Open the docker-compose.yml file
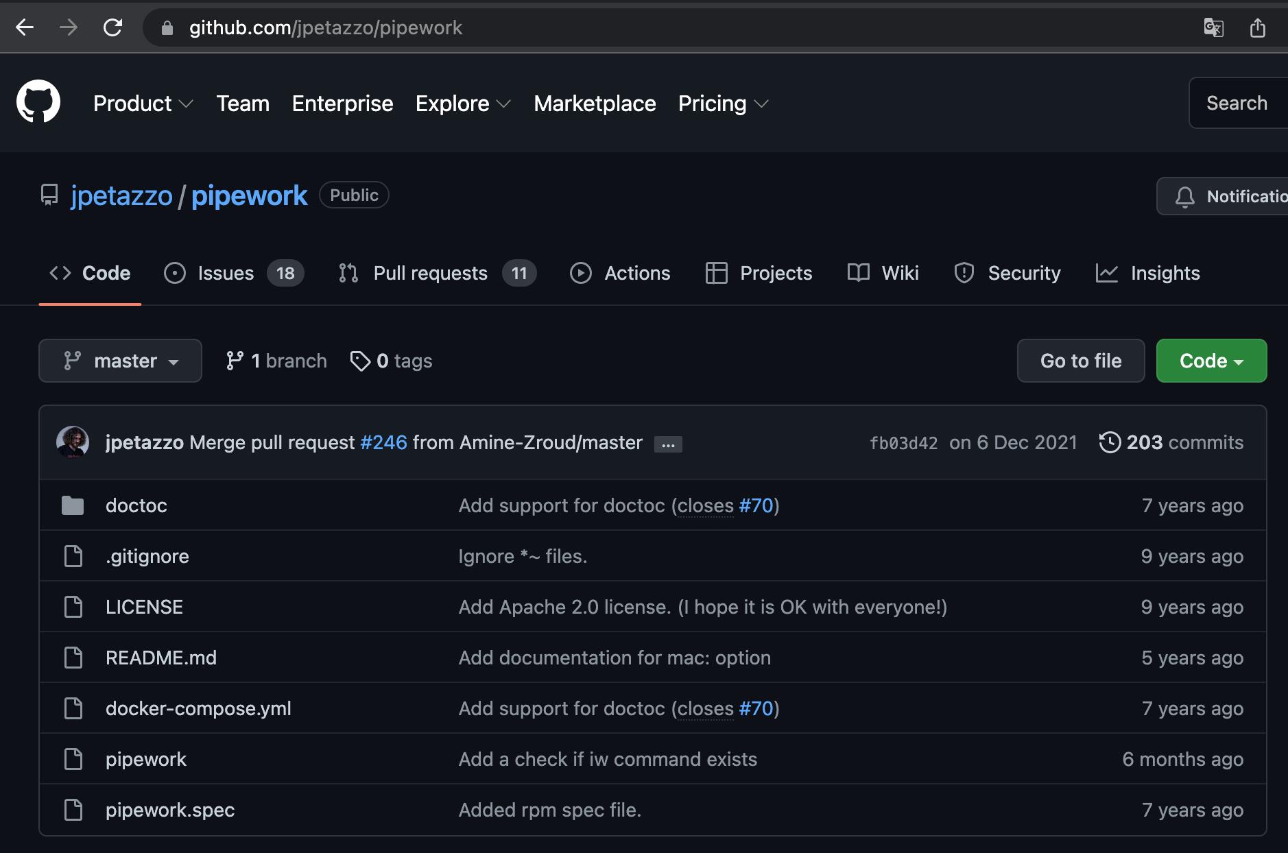Image resolution: width=1288 pixels, height=853 pixels. click(x=198, y=708)
